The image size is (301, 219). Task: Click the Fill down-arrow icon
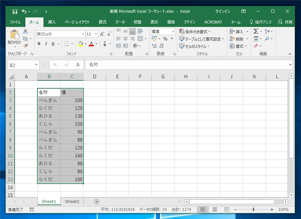click(x=256, y=39)
